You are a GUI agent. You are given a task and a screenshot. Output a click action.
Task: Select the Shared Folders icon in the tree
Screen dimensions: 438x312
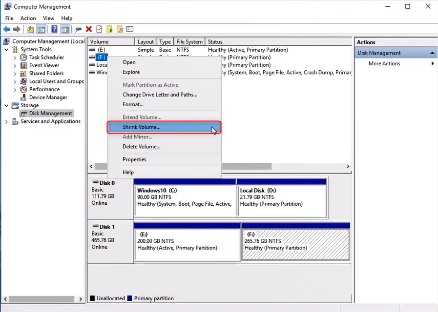click(23, 73)
